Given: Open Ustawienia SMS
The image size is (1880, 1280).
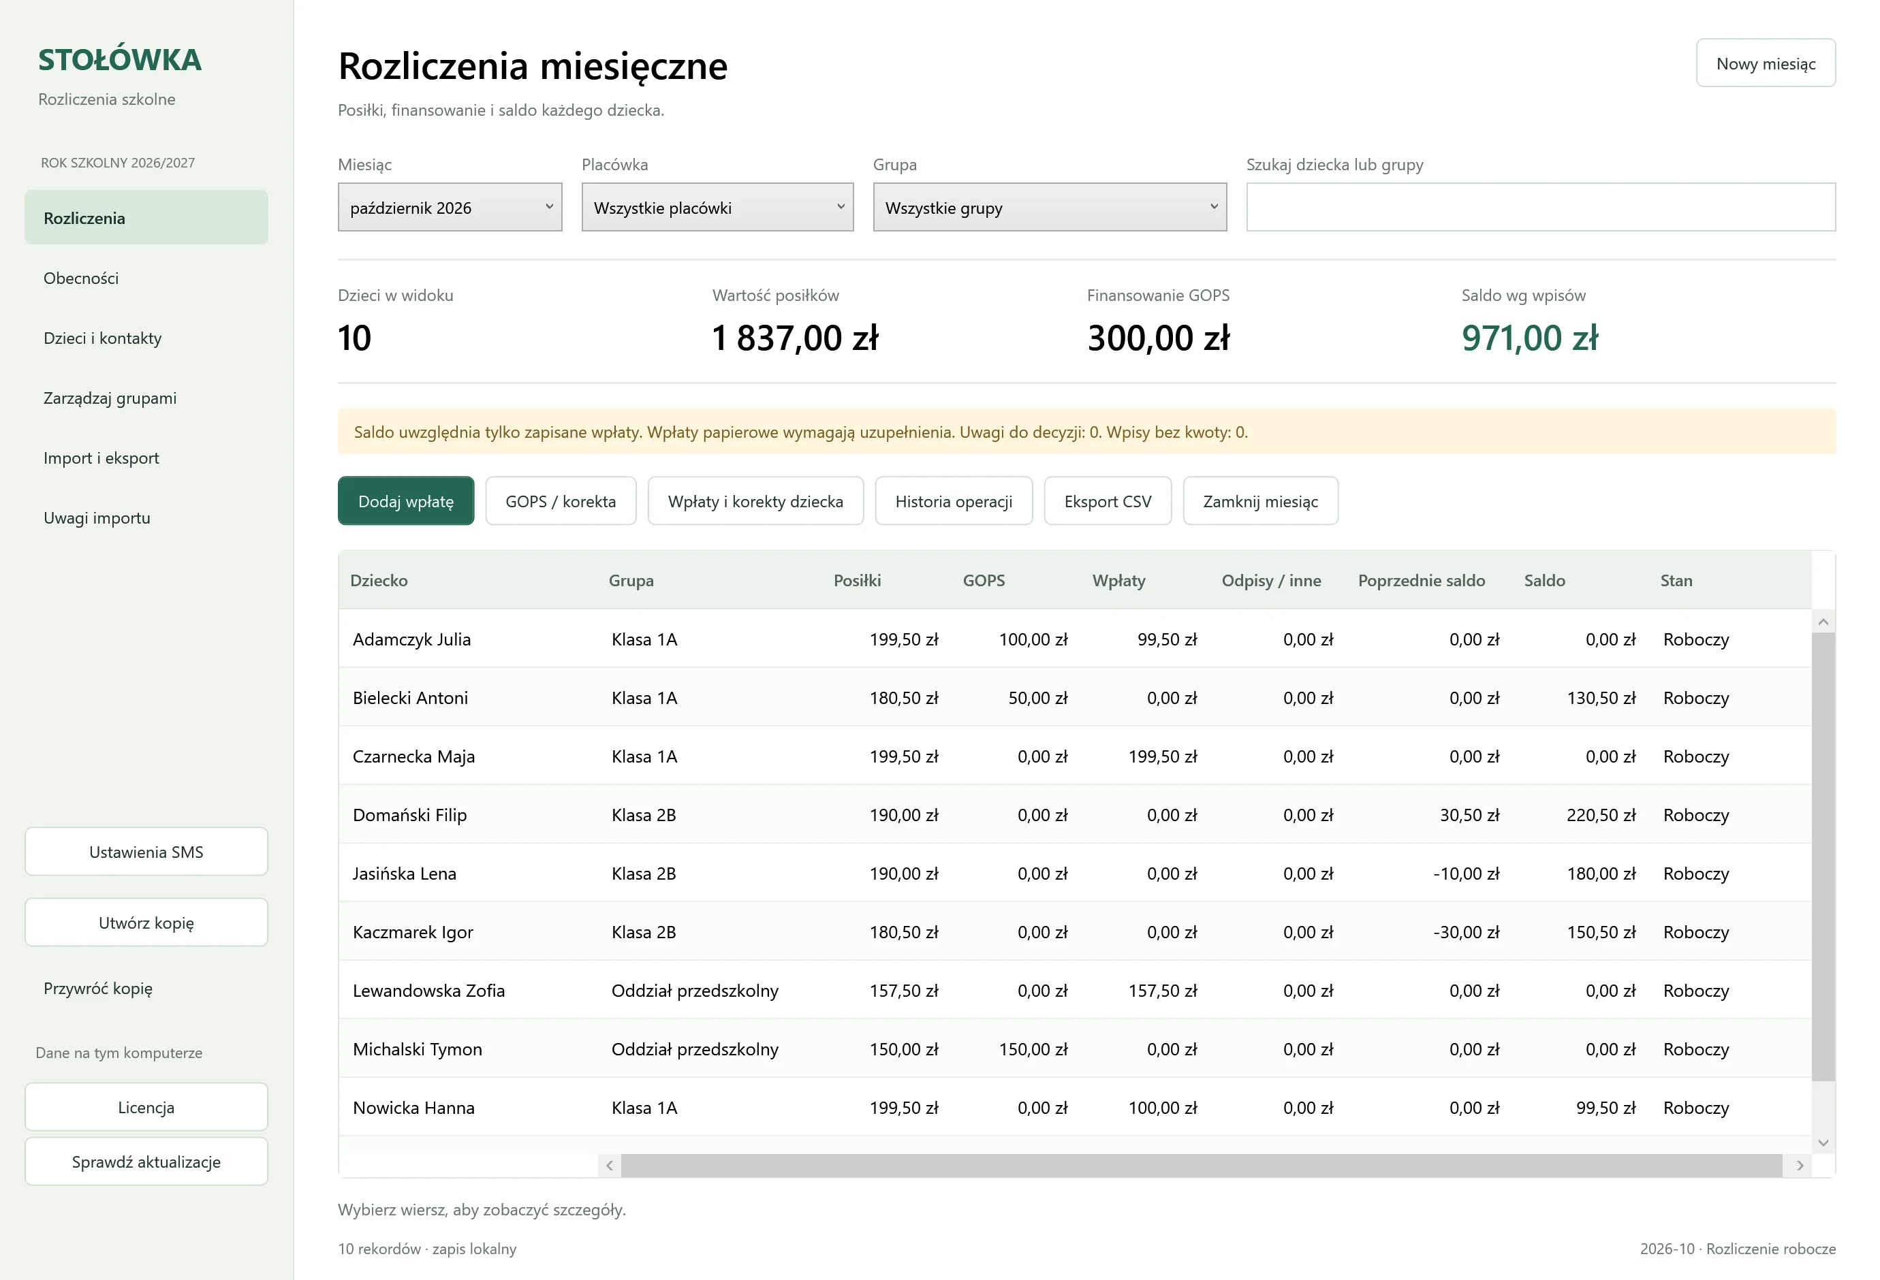Looking at the screenshot, I should (x=146, y=852).
